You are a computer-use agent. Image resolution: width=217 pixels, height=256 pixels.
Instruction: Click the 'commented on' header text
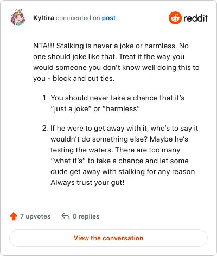click(78, 18)
